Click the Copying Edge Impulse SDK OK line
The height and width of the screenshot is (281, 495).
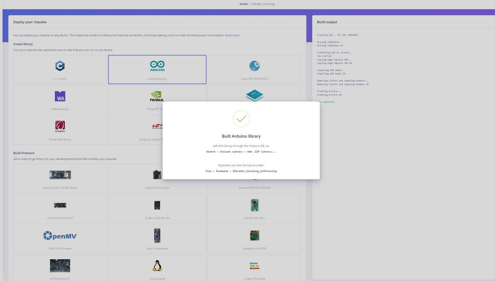click(334, 63)
